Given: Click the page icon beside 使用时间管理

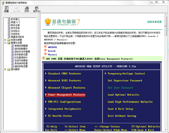Looking at the screenshot, I should pyautogui.click(x=12, y=46).
